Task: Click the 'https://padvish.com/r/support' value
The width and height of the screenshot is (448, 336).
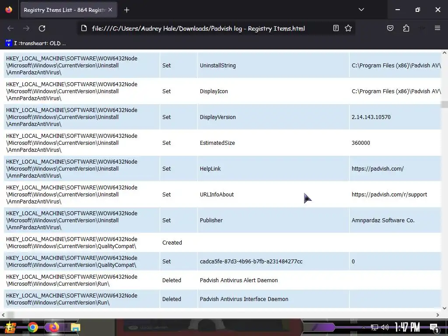Action: [389, 195]
